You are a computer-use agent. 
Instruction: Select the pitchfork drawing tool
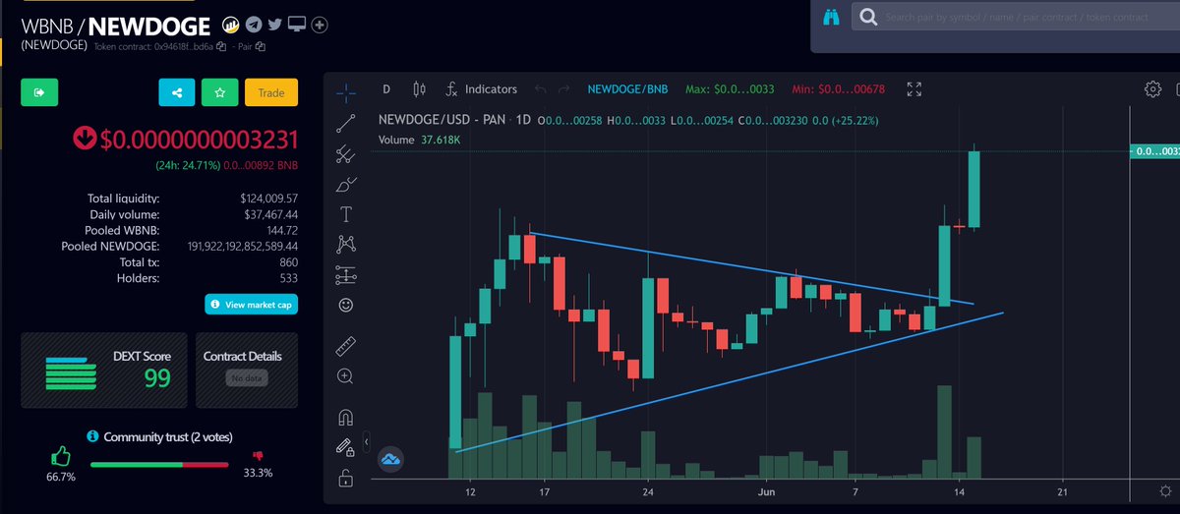345,153
